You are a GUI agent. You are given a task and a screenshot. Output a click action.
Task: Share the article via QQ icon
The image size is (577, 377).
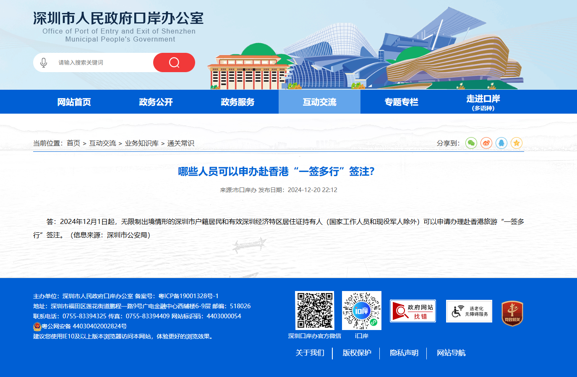501,143
